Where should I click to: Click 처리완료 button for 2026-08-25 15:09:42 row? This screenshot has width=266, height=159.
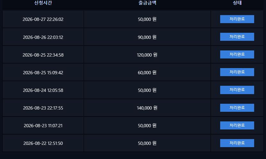(x=237, y=72)
